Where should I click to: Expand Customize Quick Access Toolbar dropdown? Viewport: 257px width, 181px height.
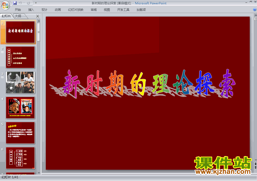tap(36, 3)
